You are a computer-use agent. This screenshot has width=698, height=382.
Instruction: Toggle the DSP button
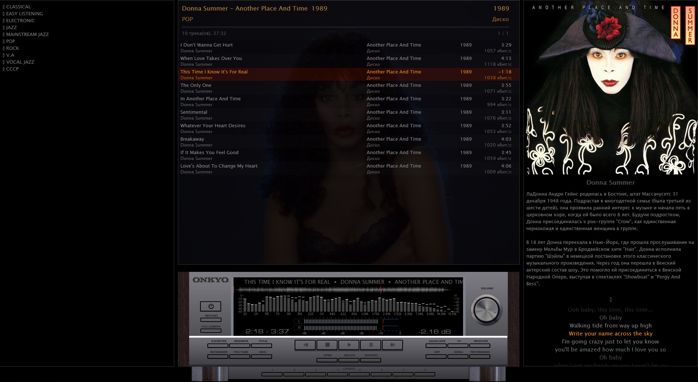click(x=436, y=357)
